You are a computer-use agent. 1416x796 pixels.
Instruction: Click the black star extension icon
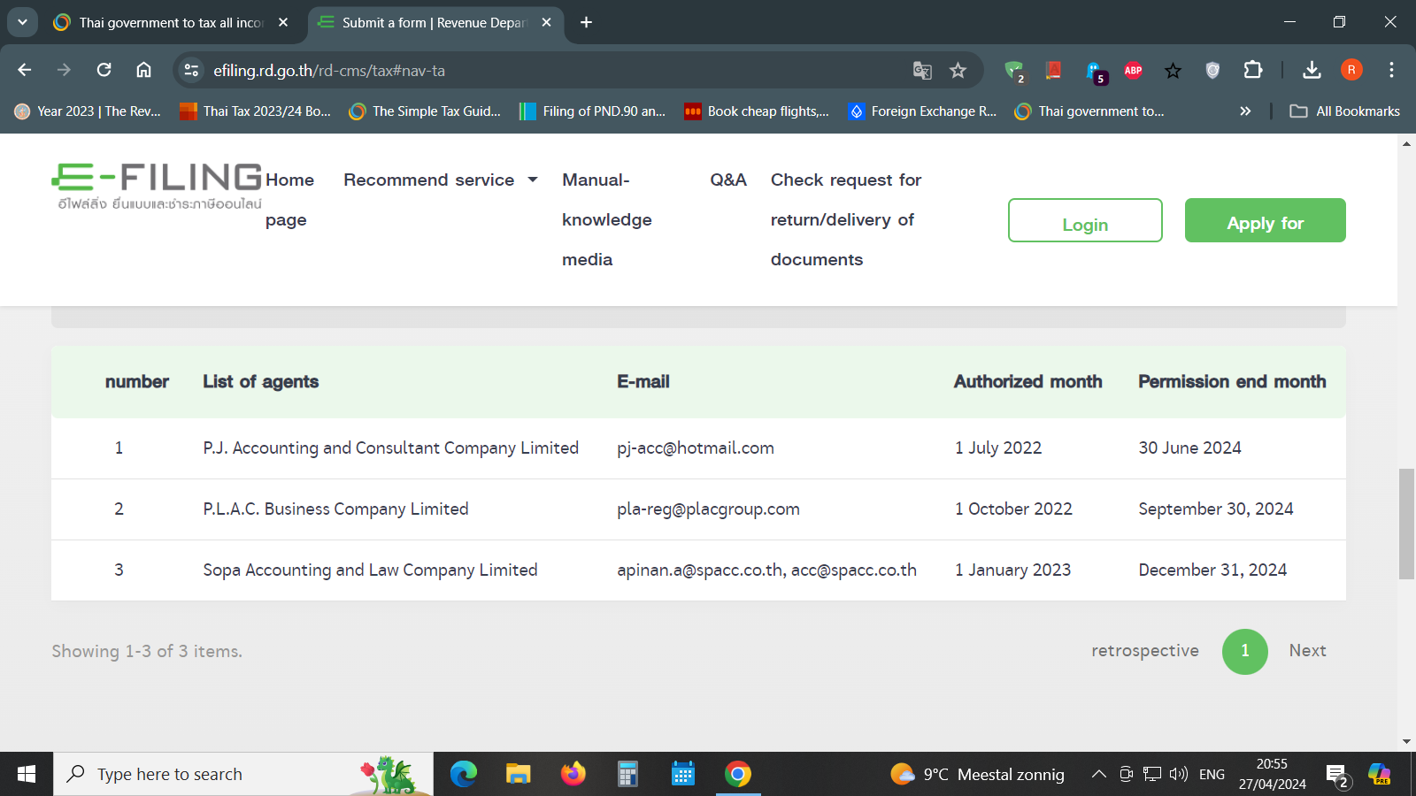(x=1173, y=70)
